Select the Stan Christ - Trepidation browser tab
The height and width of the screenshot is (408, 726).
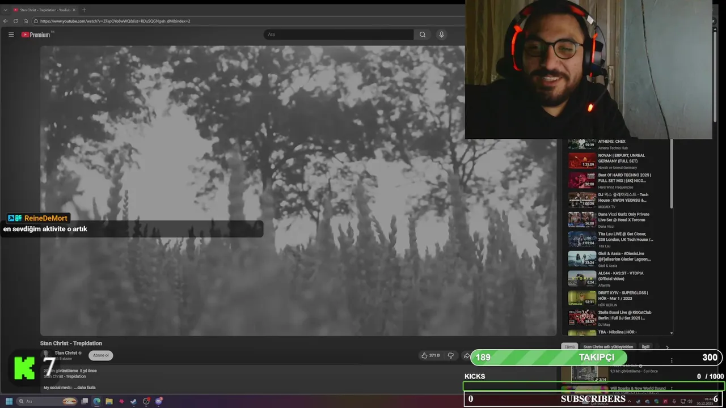click(x=44, y=10)
